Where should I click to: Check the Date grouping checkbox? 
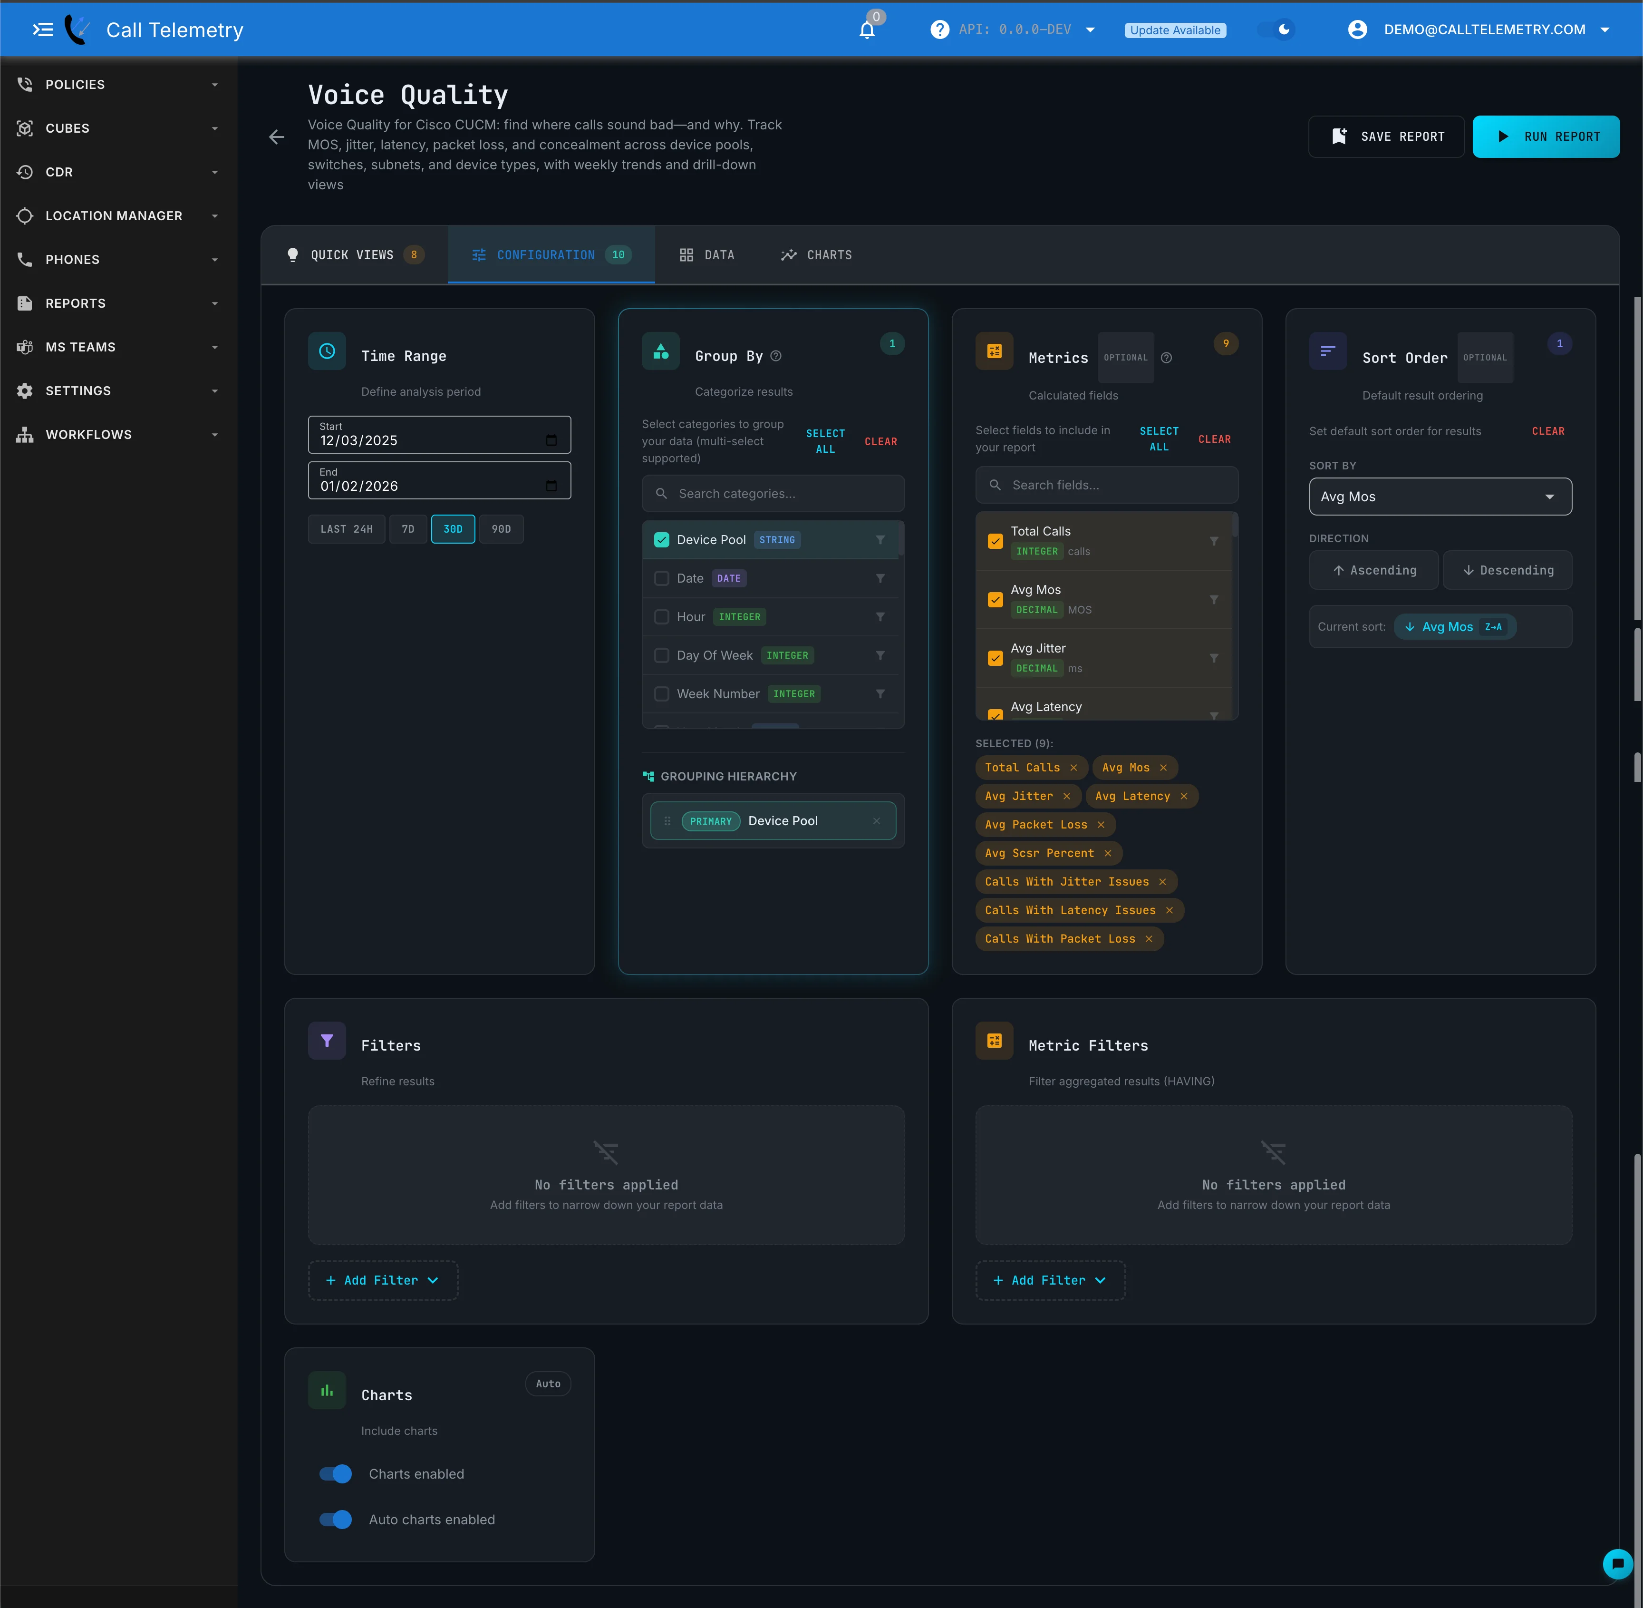click(x=662, y=578)
